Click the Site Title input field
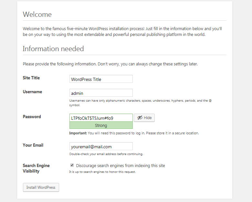The image size is (252, 202). [101, 79]
